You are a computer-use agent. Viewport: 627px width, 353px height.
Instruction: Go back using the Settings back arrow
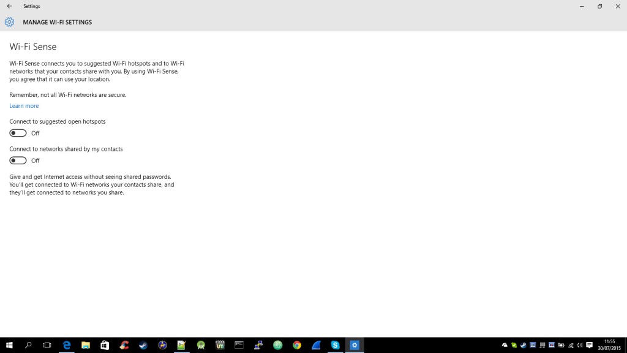tap(9, 6)
